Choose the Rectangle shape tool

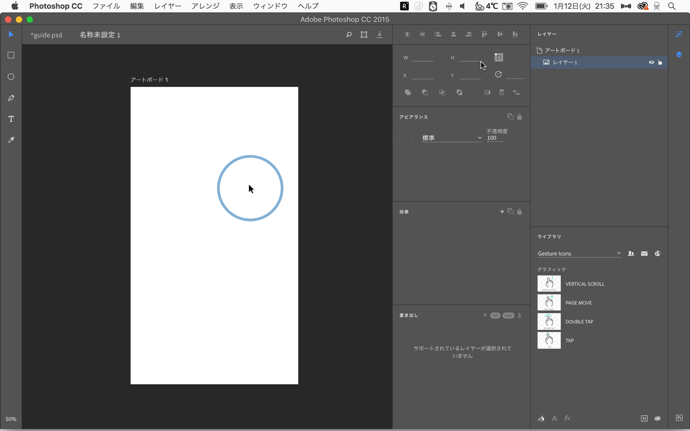click(x=11, y=55)
